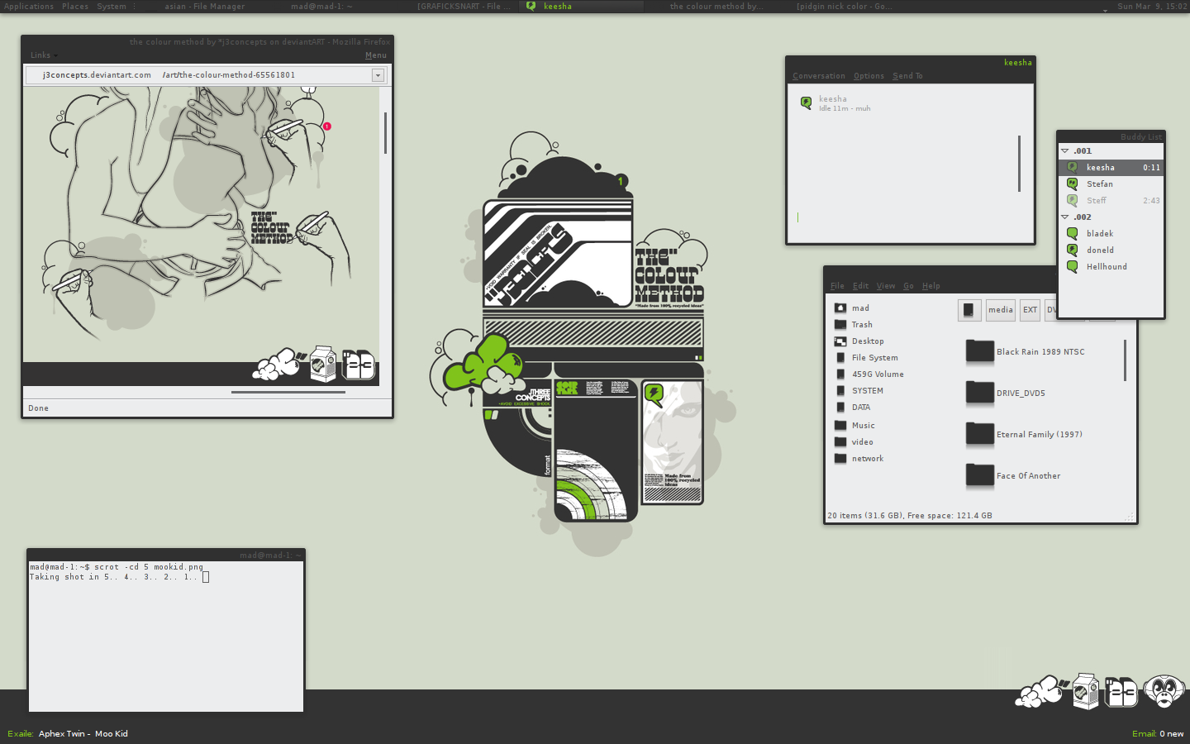Click the media path button

[x=1001, y=310]
